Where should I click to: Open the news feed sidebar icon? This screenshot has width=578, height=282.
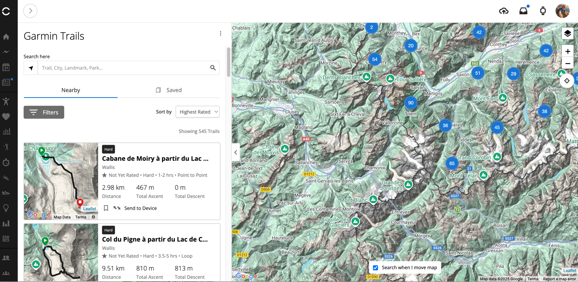pyautogui.click(x=6, y=82)
